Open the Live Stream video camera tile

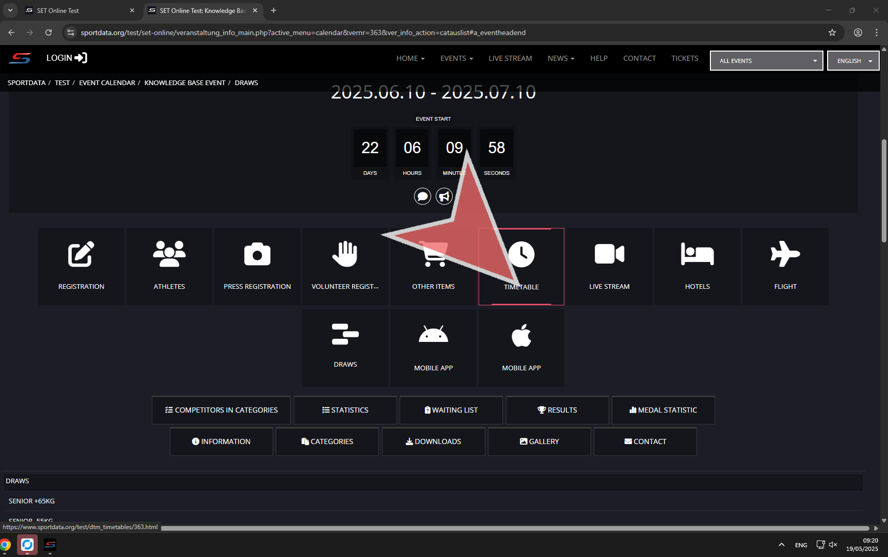(x=609, y=266)
